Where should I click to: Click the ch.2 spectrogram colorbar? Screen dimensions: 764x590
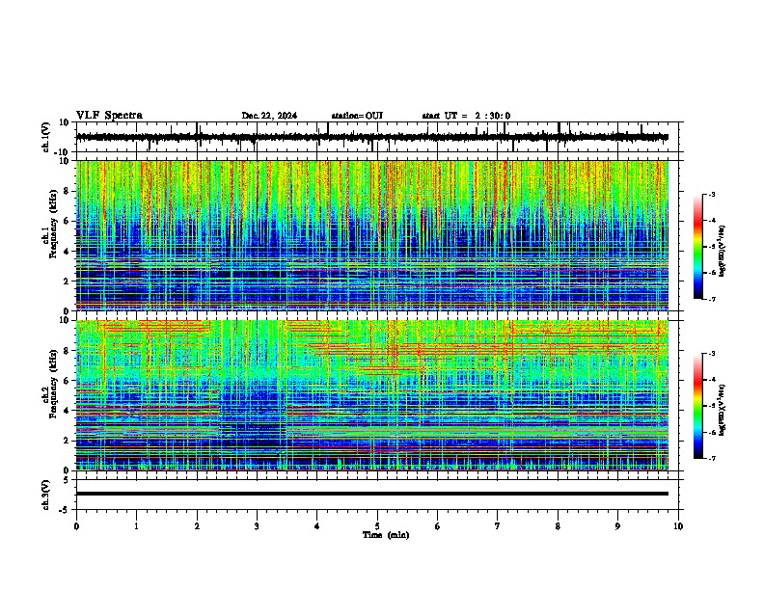pos(697,406)
